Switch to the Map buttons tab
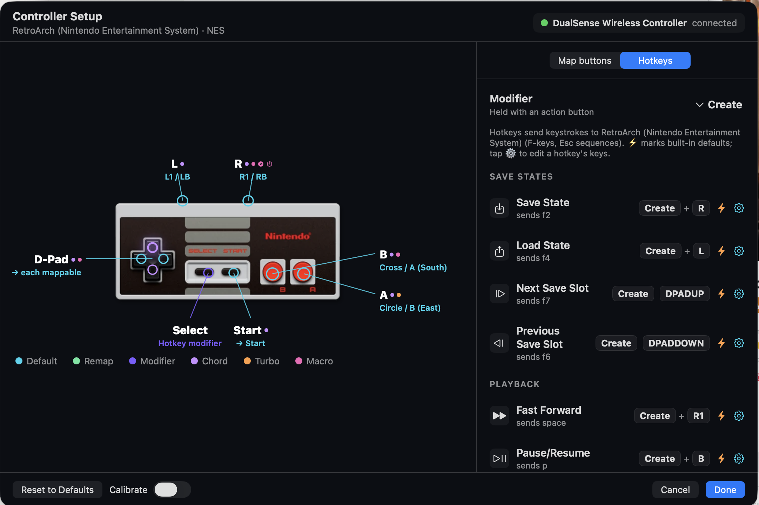The width and height of the screenshot is (759, 505). point(585,61)
